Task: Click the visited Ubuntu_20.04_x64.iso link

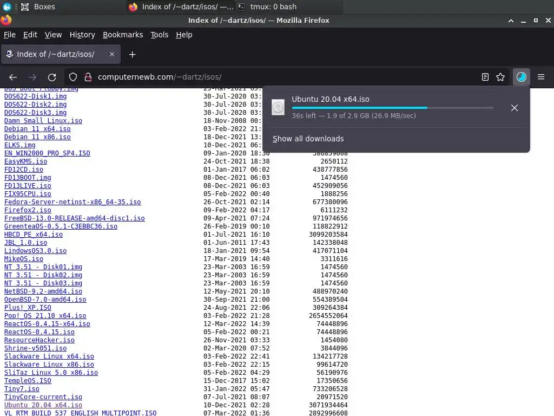Action: coord(43,405)
